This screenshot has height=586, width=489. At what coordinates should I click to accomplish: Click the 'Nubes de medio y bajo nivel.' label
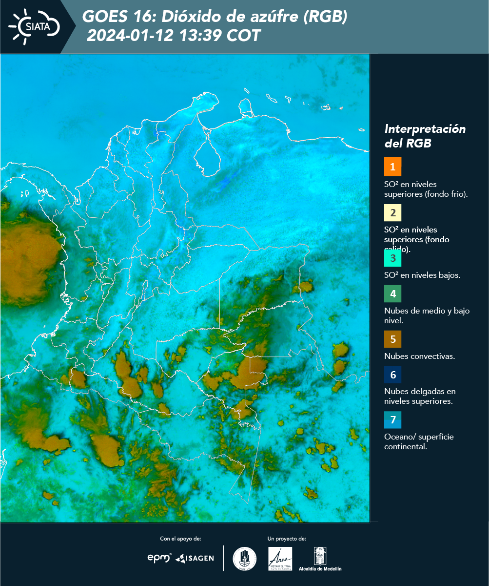[427, 315]
